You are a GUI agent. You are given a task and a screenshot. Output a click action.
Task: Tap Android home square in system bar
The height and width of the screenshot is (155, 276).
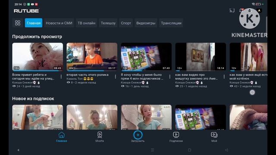click(189, 150)
